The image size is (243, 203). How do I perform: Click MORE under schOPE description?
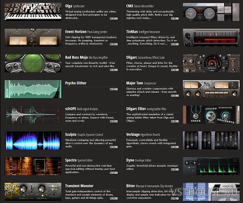click(x=114, y=121)
